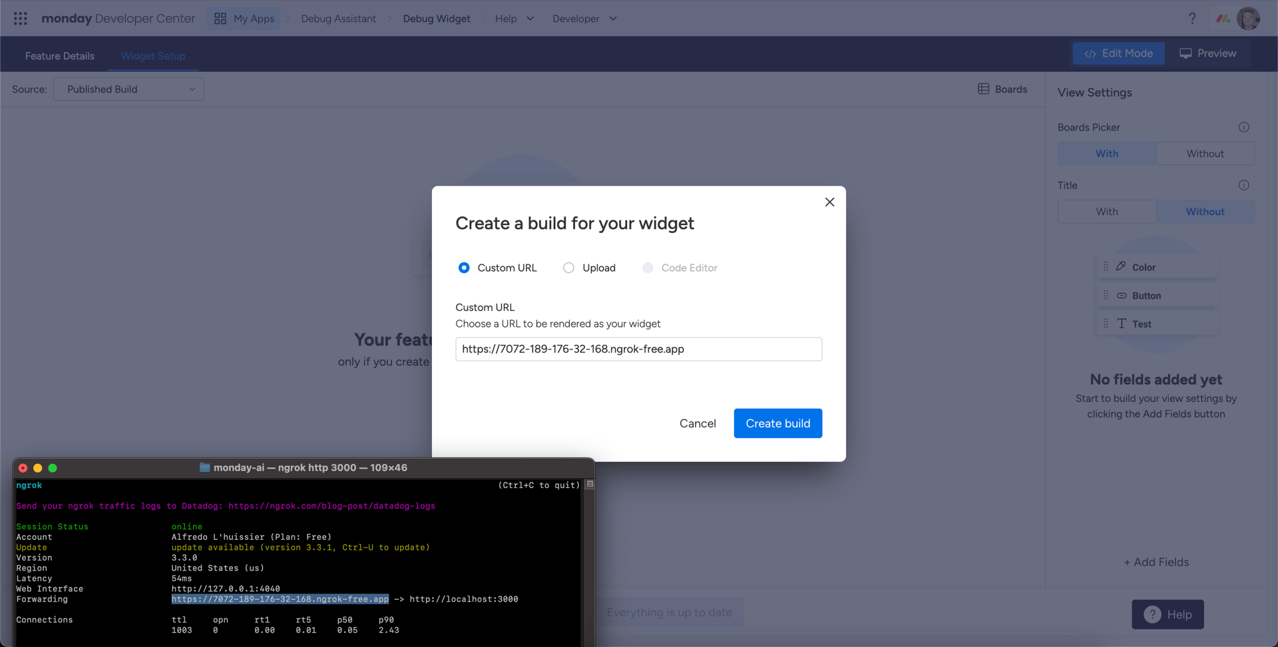Open the question mark help icon in header

click(x=1192, y=19)
